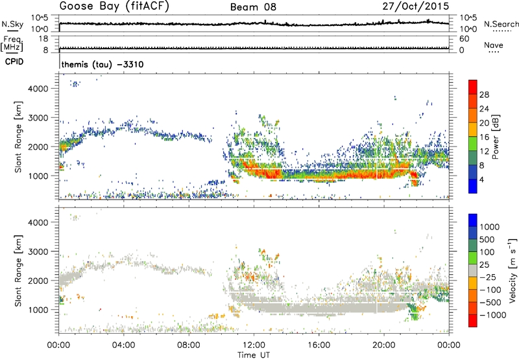
Task: Click the '4000' tick of the power panel
Action: coord(38,89)
